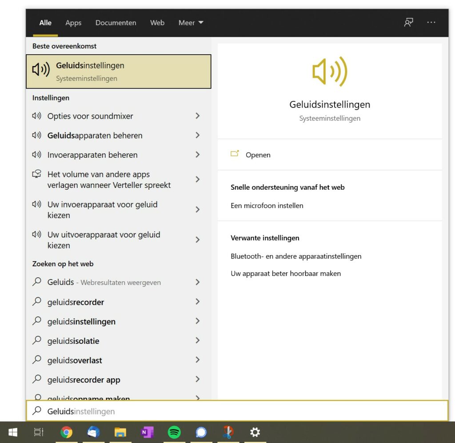Open File Explorer from the taskbar
This screenshot has width=455, height=443.
pyautogui.click(x=120, y=432)
